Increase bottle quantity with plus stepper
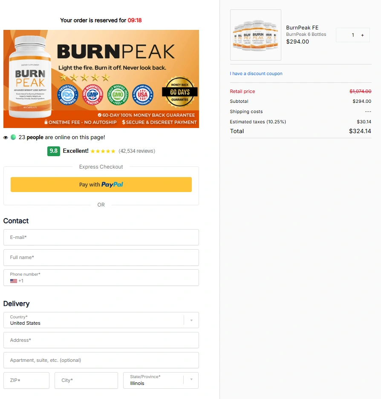 [x=362, y=35]
